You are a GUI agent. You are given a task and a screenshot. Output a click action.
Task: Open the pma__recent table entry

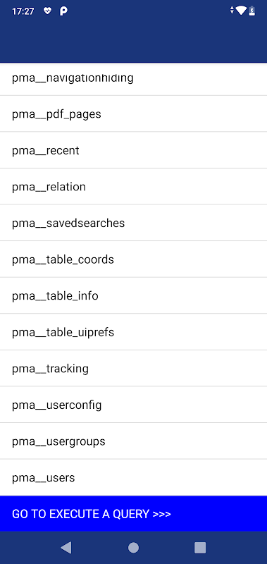(133, 150)
